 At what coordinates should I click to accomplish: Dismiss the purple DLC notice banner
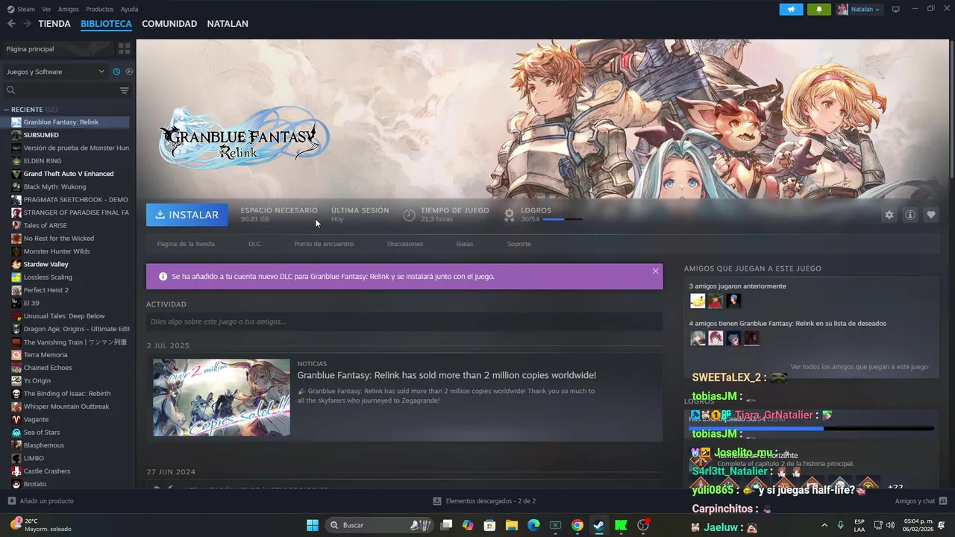click(x=655, y=271)
